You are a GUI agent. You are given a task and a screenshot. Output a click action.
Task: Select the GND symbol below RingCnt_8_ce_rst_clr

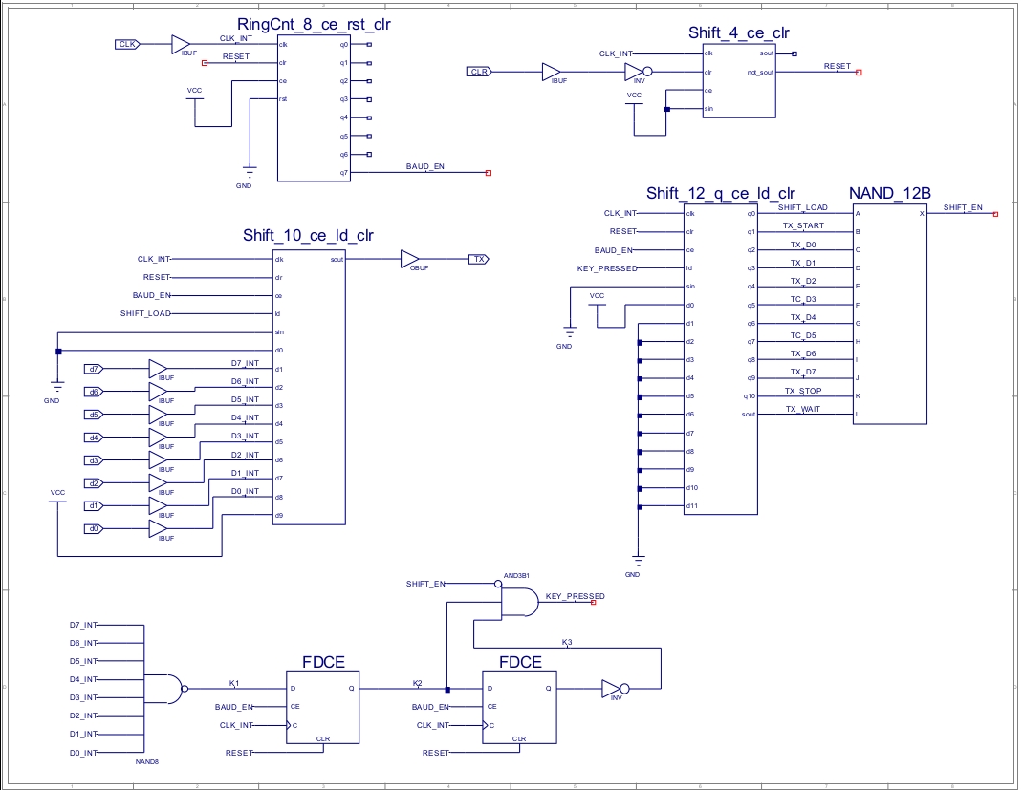click(x=250, y=176)
